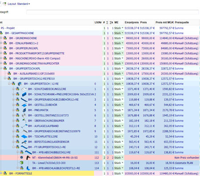
Task: Click the GESTELL|ZUBEHÖR part preview icon
Action: point(24,105)
